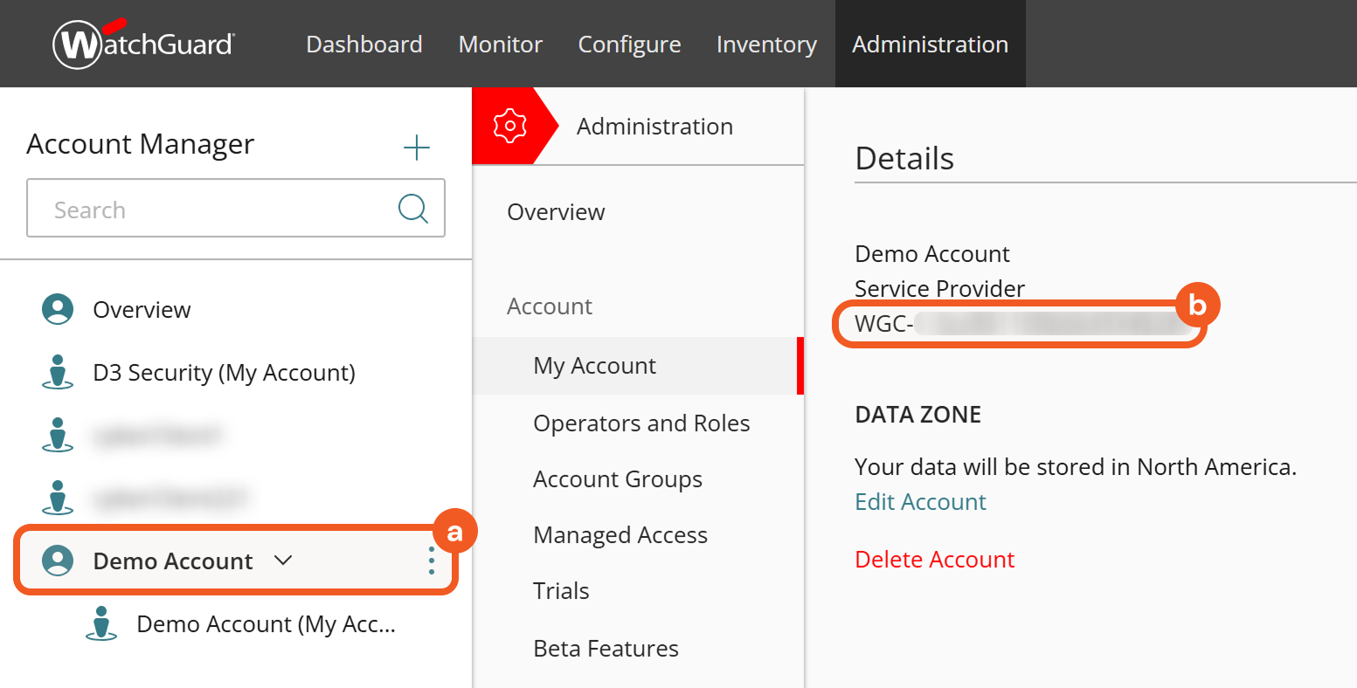Click the Delete Account link
Screen dimensions: 1357x688
(x=934, y=560)
